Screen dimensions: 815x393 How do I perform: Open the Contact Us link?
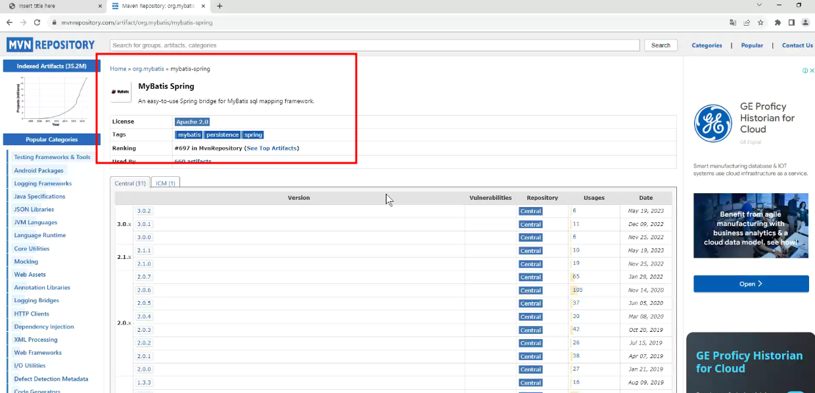[797, 45]
